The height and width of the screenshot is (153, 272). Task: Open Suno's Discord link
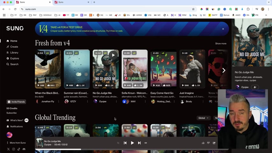click(x=24, y=149)
